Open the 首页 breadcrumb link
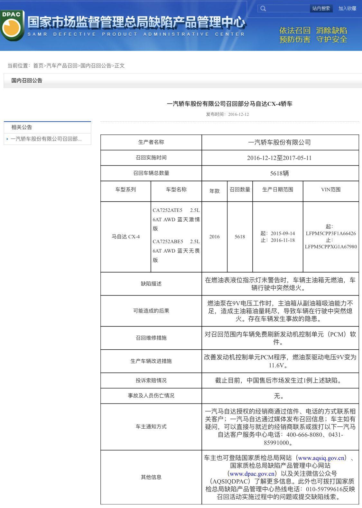 pyautogui.click(x=38, y=65)
